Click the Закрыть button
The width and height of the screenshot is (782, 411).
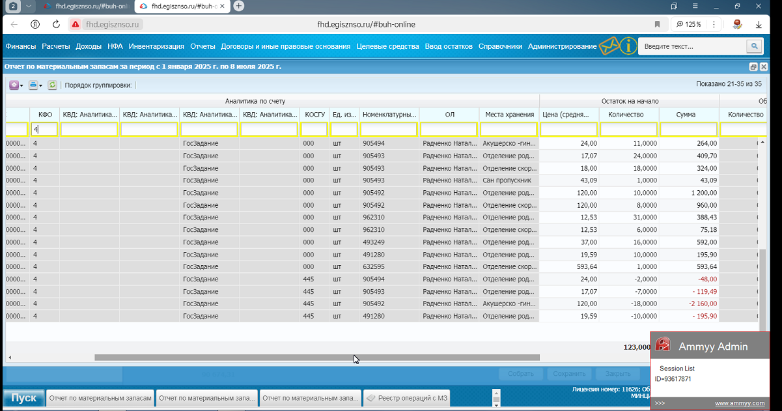click(617, 374)
